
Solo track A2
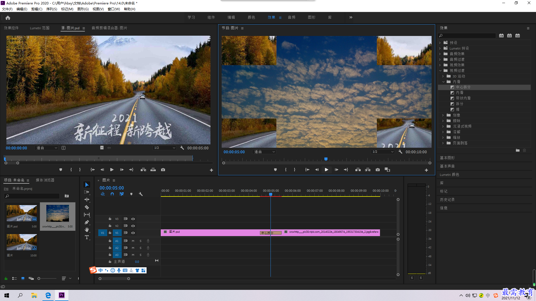(x=140, y=248)
